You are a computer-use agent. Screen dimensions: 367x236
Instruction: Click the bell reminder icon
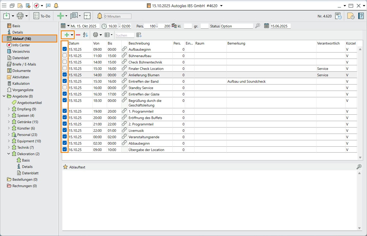point(100,16)
